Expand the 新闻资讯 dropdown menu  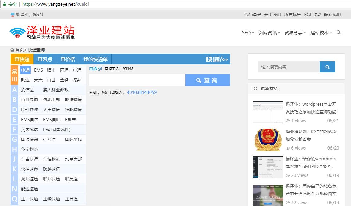[269, 32]
